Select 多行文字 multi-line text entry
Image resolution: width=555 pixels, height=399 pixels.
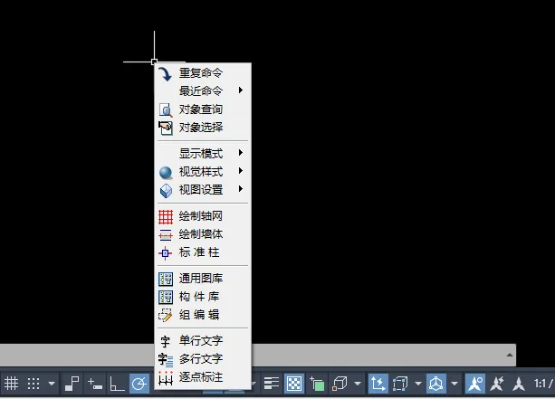203,359
